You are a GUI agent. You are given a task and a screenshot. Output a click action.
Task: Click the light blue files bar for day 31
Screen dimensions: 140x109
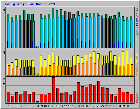coord(132,34)
